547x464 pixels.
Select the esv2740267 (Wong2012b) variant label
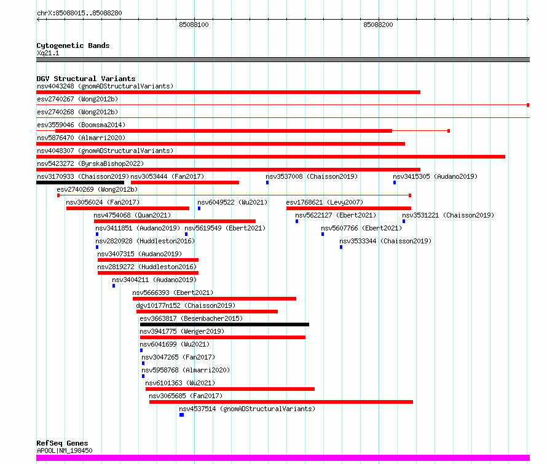tap(77, 99)
